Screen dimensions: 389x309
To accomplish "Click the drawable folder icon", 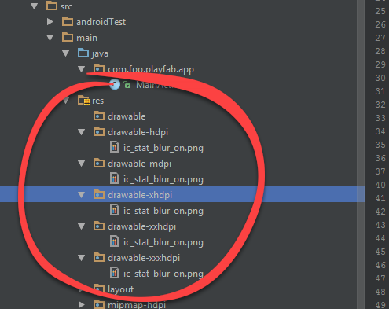I will click(x=99, y=116).
